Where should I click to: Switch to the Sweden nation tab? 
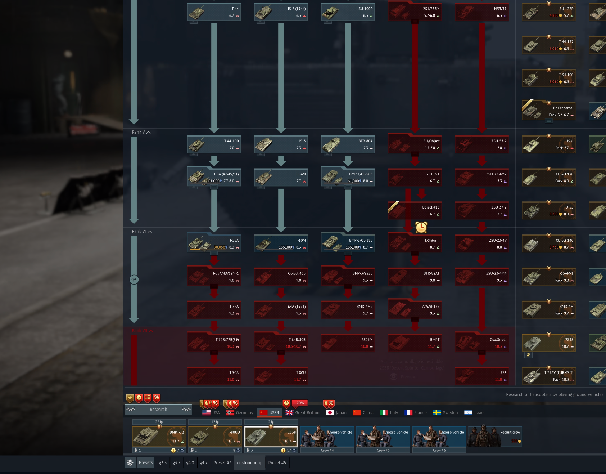[x=446, y=413]
